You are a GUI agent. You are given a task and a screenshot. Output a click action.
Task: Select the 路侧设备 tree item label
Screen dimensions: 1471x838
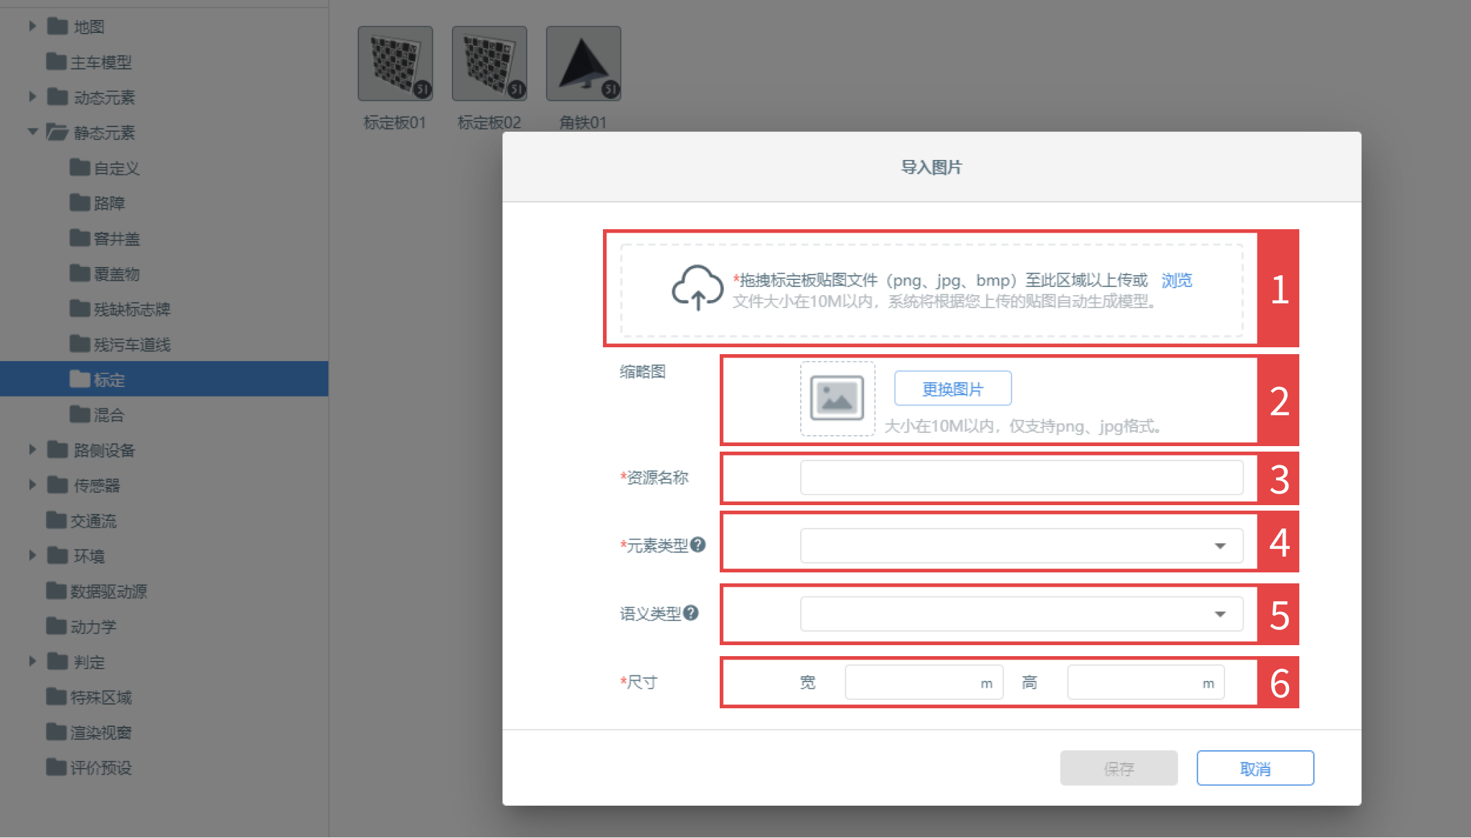pos(104,450)
